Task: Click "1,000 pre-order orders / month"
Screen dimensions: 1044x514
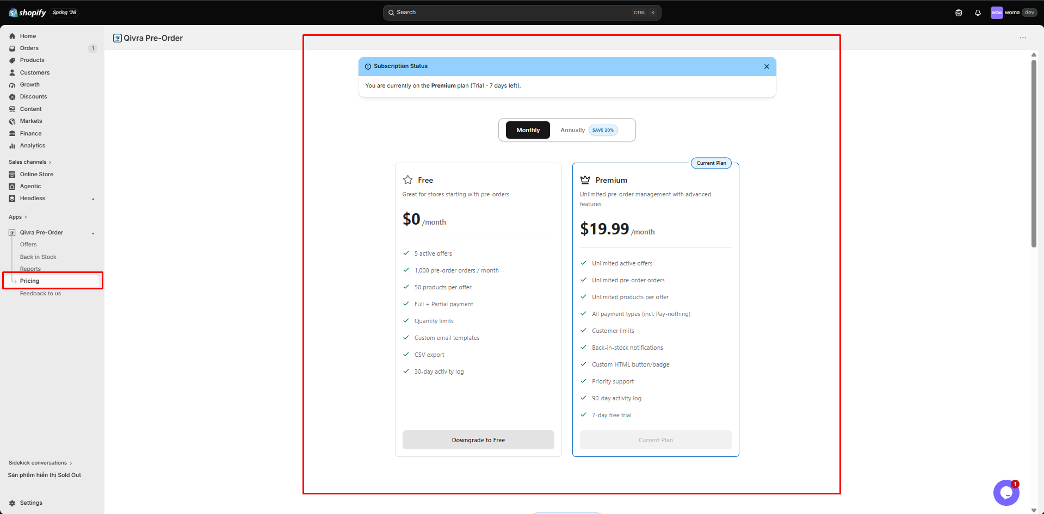Action: click(456, 270)
